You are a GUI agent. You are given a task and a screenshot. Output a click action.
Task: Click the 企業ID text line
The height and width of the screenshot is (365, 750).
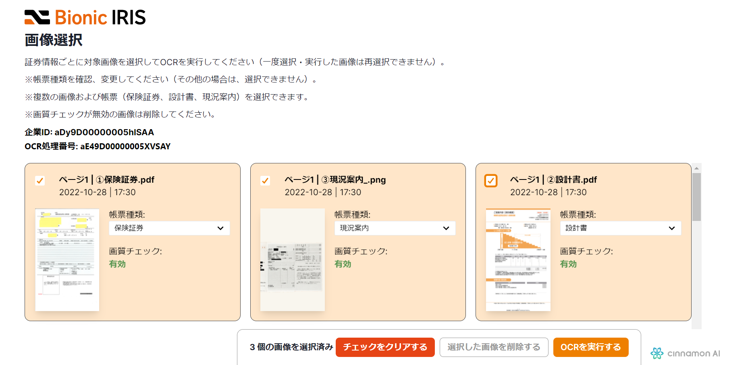89,132
